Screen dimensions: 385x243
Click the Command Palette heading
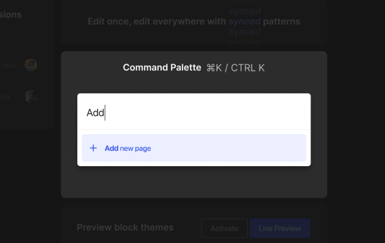point(162,68)
